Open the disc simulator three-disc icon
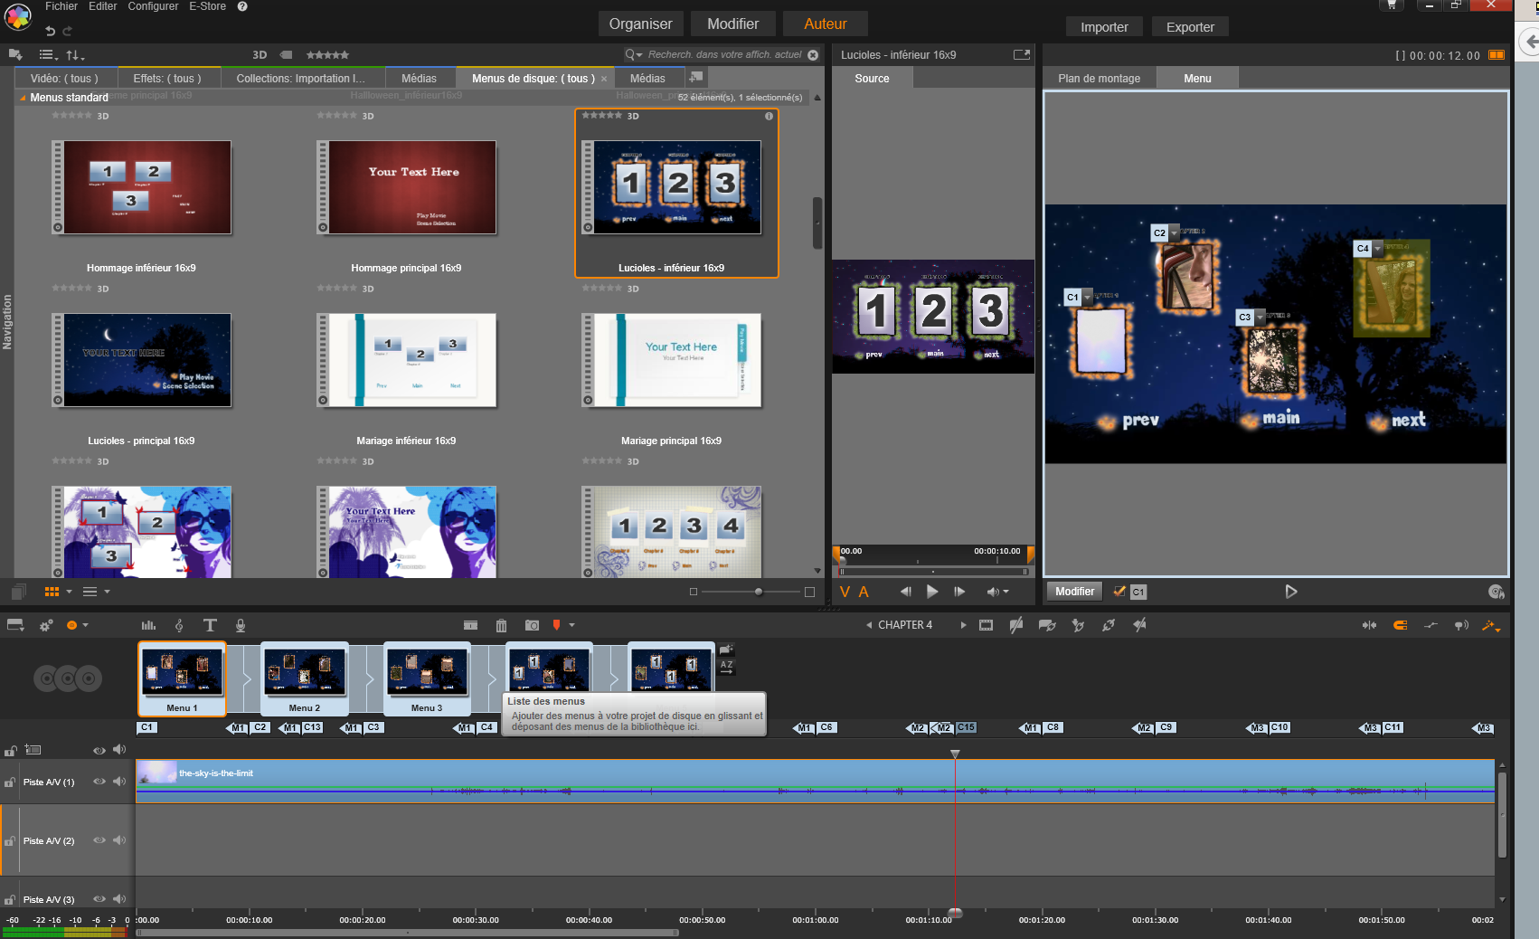Viewport: 1539px width, 939px height. point(68,678)
